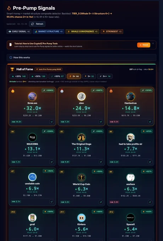Click the 32.0× peak gain value
The height and width of the screenshot is (241, 163).
pos(33,108)
